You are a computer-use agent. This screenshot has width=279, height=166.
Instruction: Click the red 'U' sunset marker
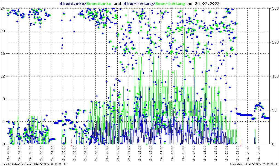241,145
